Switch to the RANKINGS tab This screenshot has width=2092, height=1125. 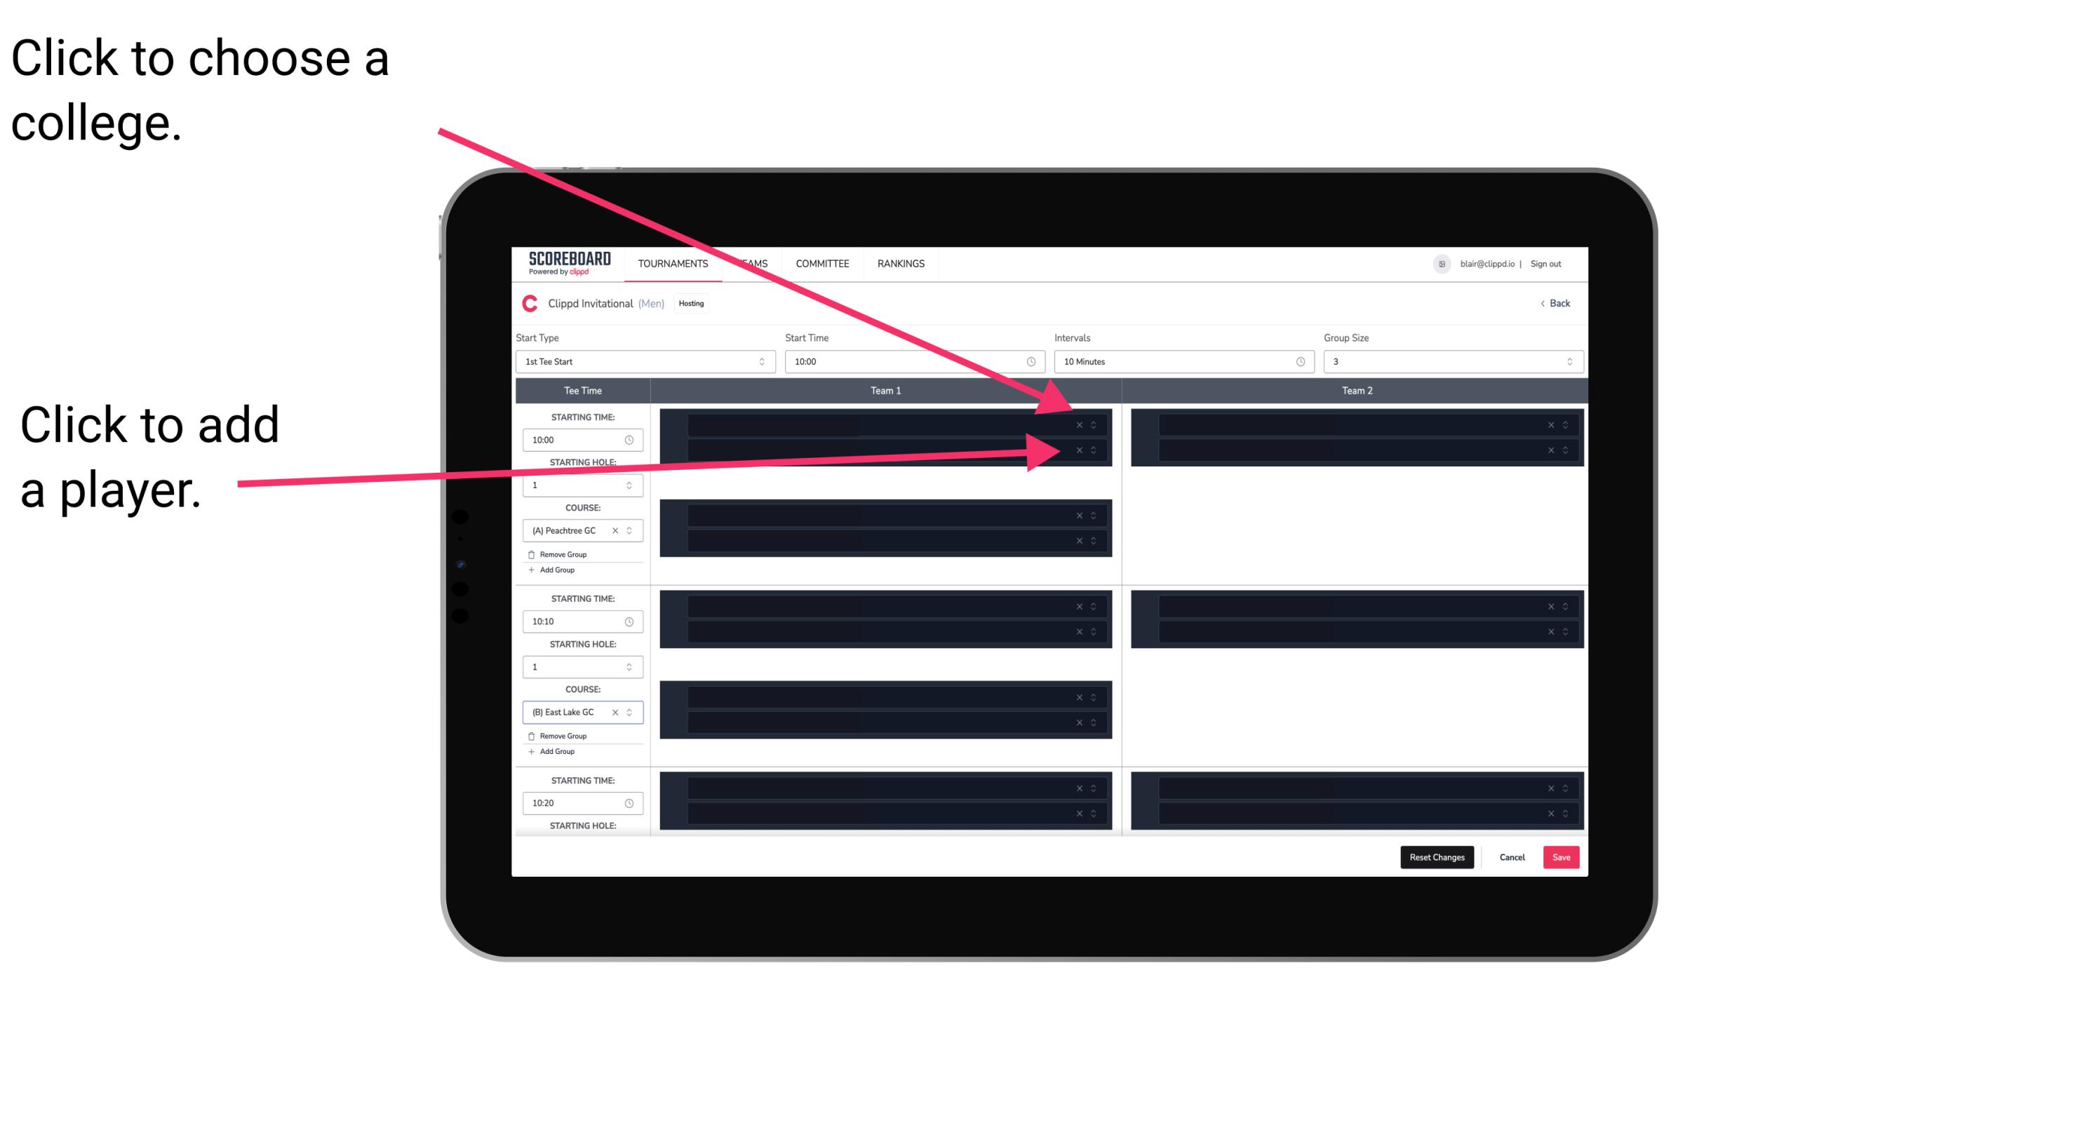click(902, 264)
